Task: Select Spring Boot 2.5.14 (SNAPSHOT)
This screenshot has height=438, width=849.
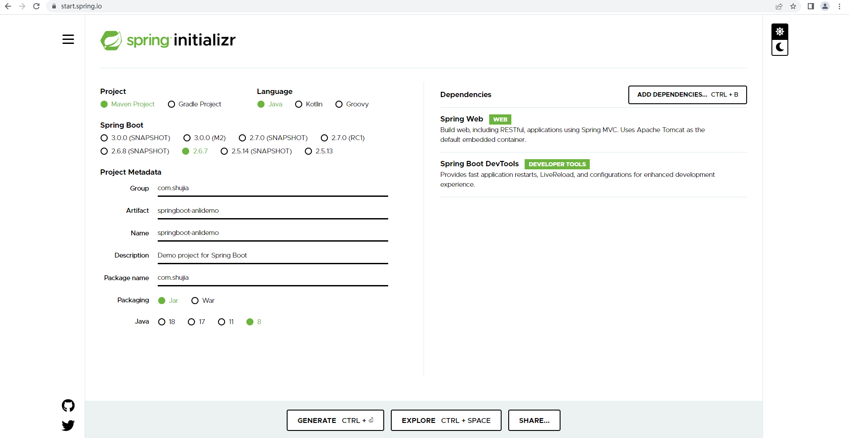Action: [257, 151]
